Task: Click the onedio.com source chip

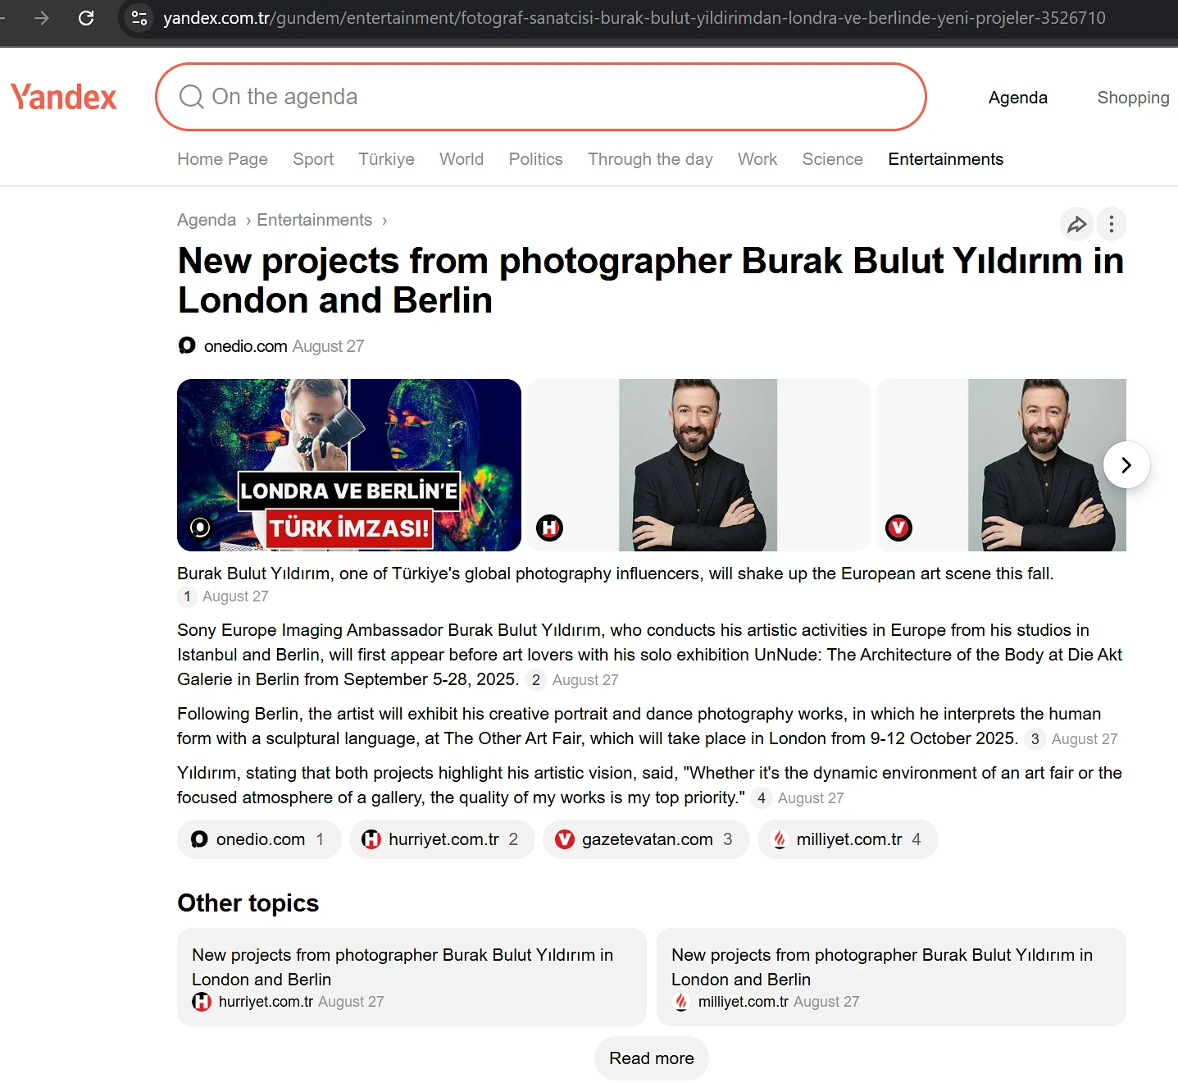Action: pos(259,839)
